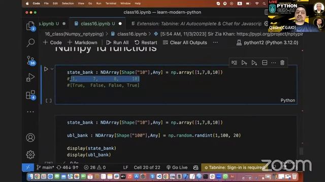325x182 pixels.
Task: Open the Run and Debug view
Action: (30, 77)
